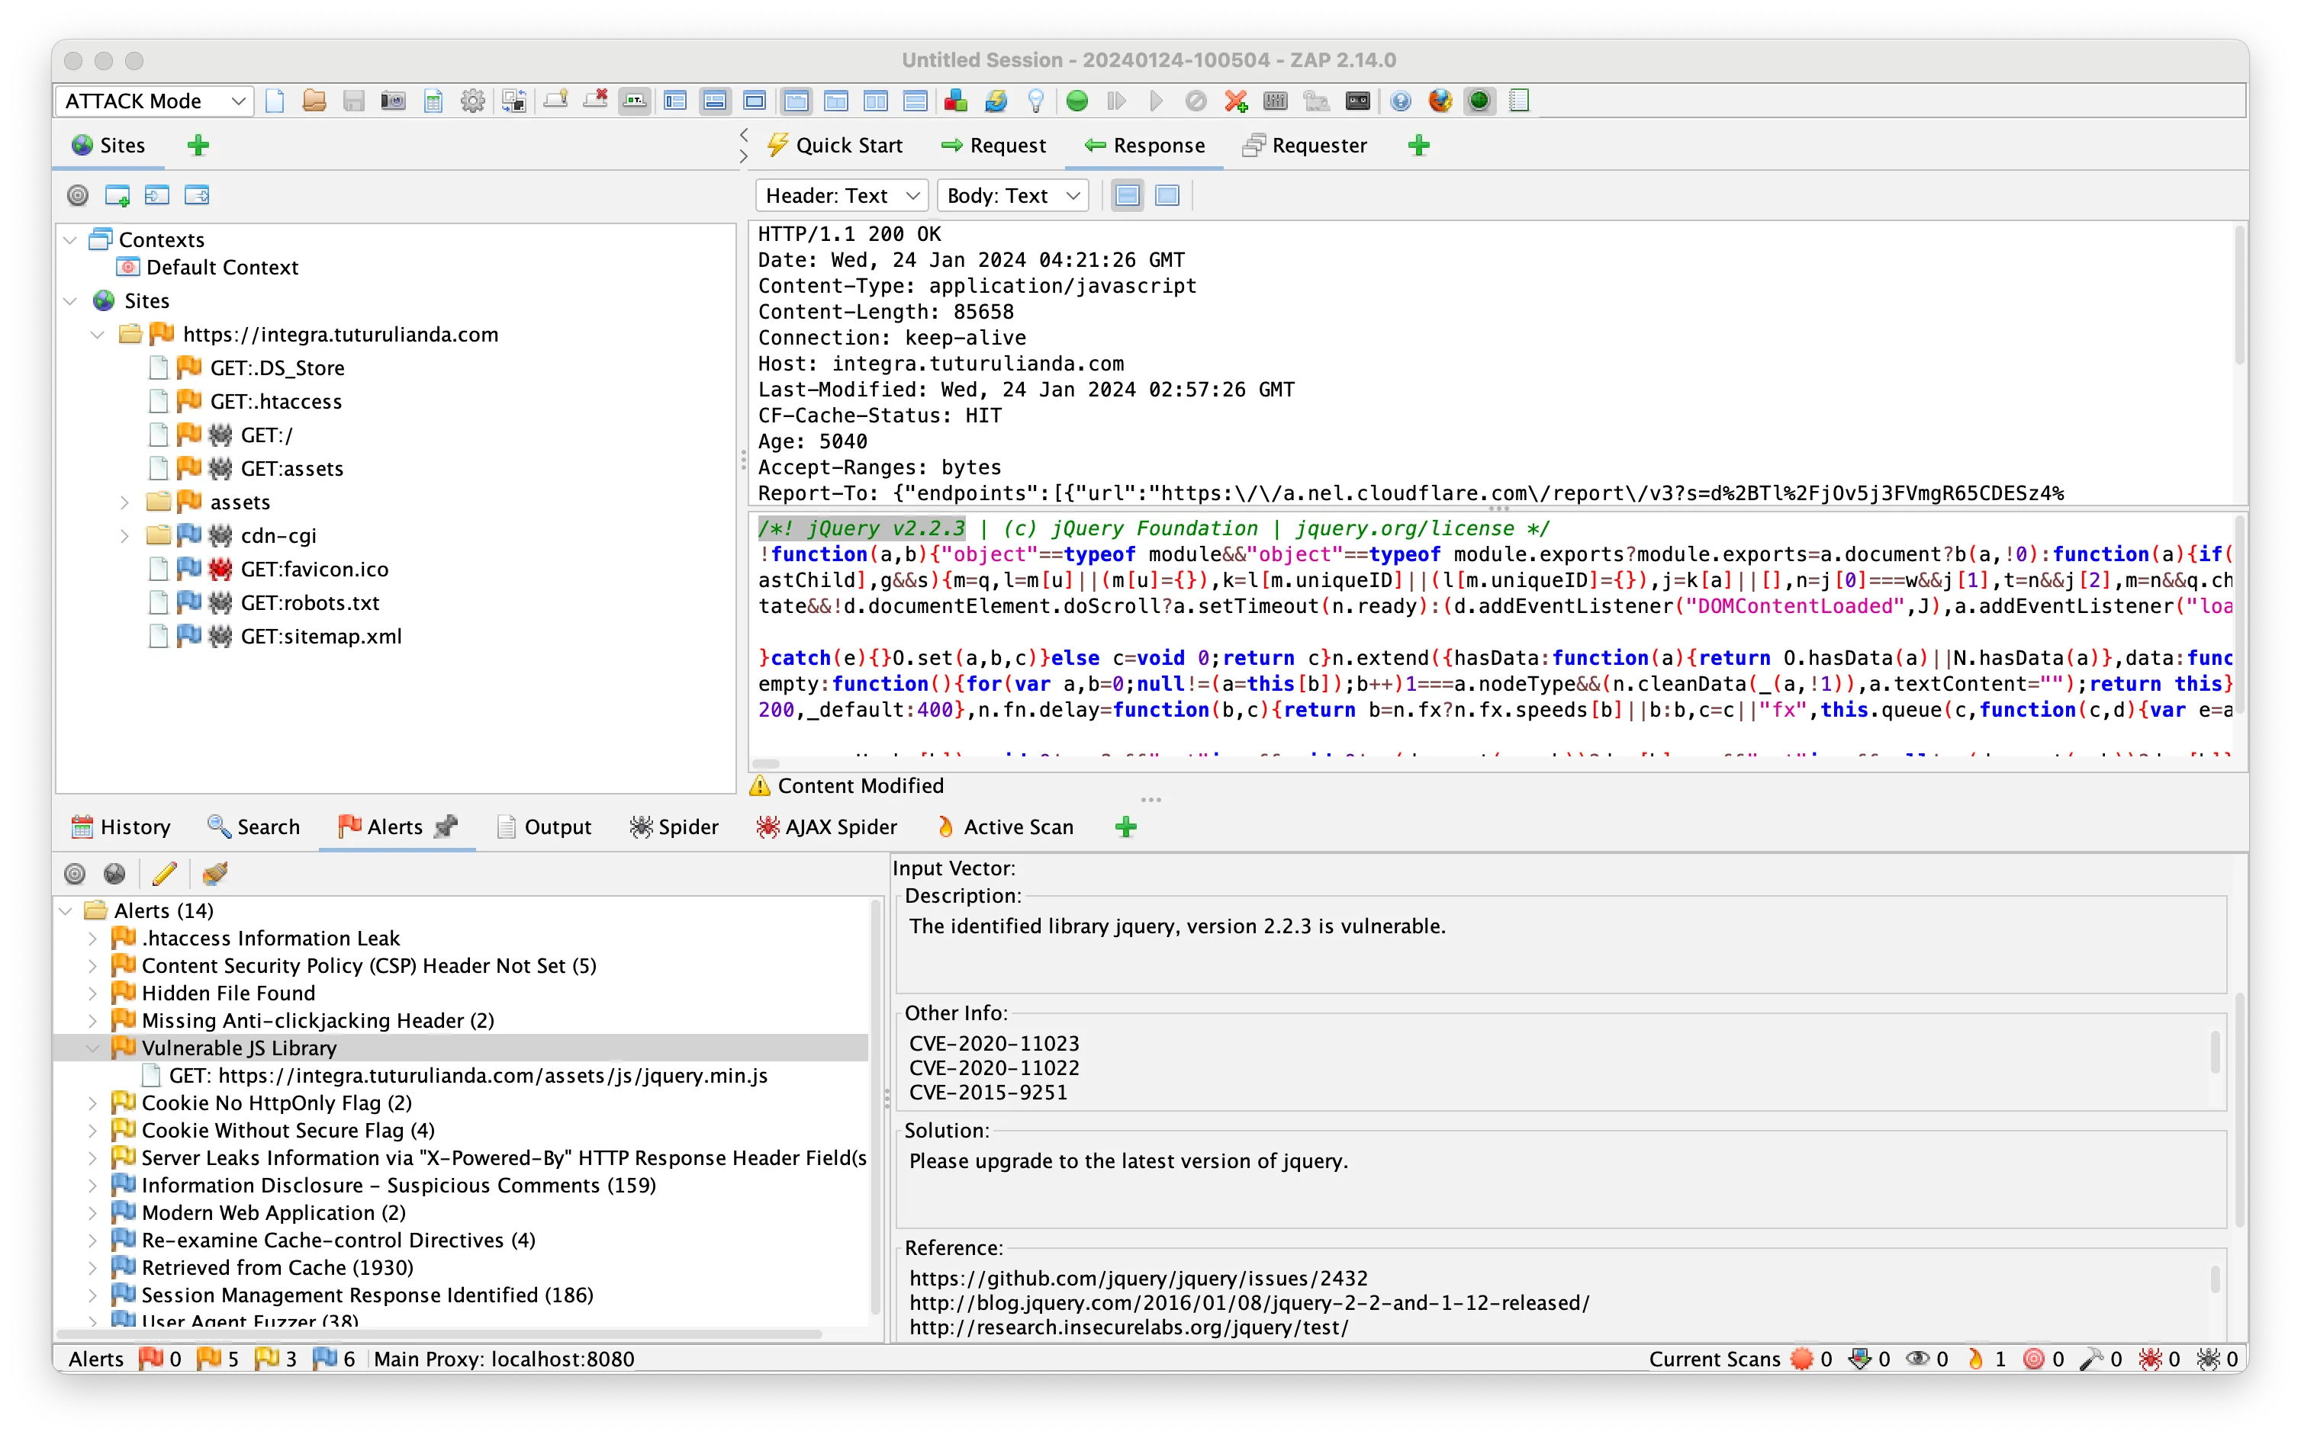Click the Sites tree target scope icon
This screenshot has height=1438, width=2301.
click(78, 196)
